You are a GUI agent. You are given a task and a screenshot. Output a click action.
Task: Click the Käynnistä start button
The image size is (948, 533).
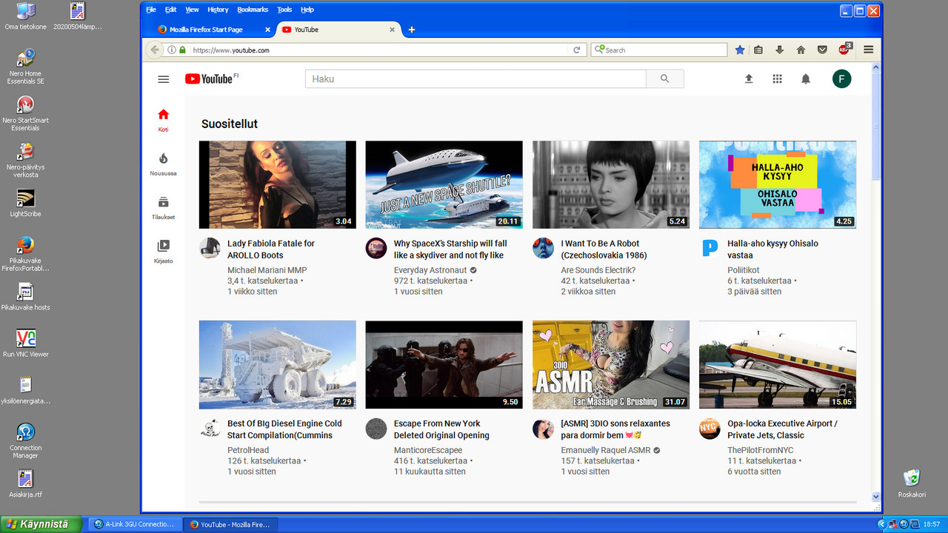[x=41, y=524]
